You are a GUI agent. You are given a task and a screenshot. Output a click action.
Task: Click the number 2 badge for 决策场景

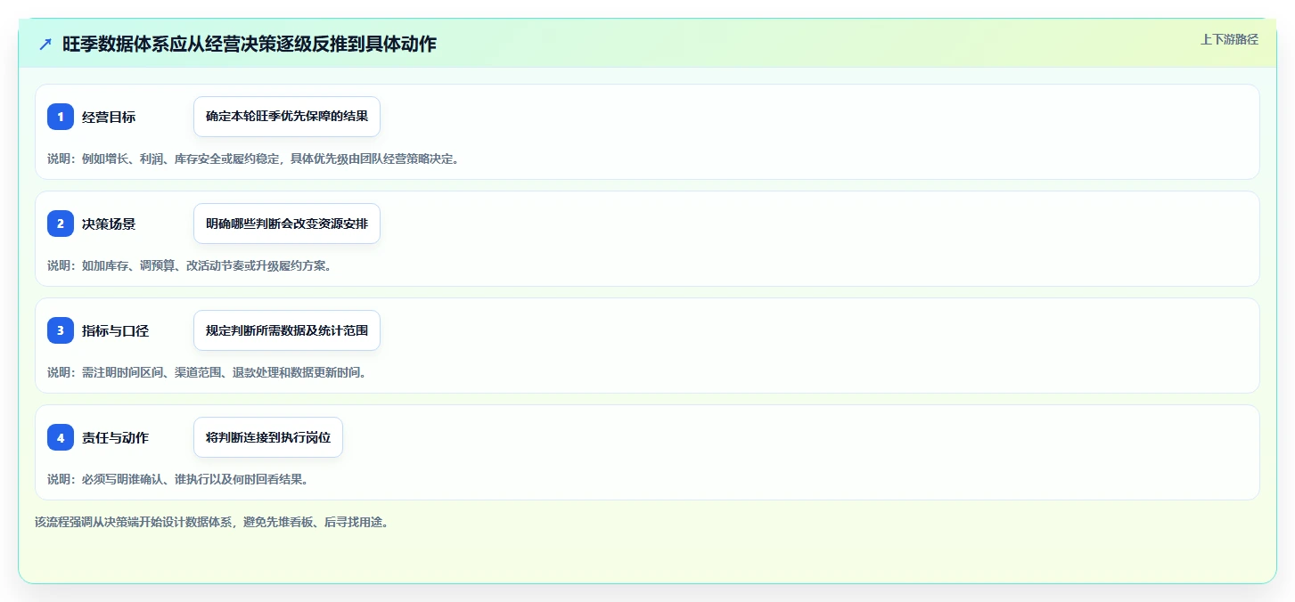click(x=61, y=224)
